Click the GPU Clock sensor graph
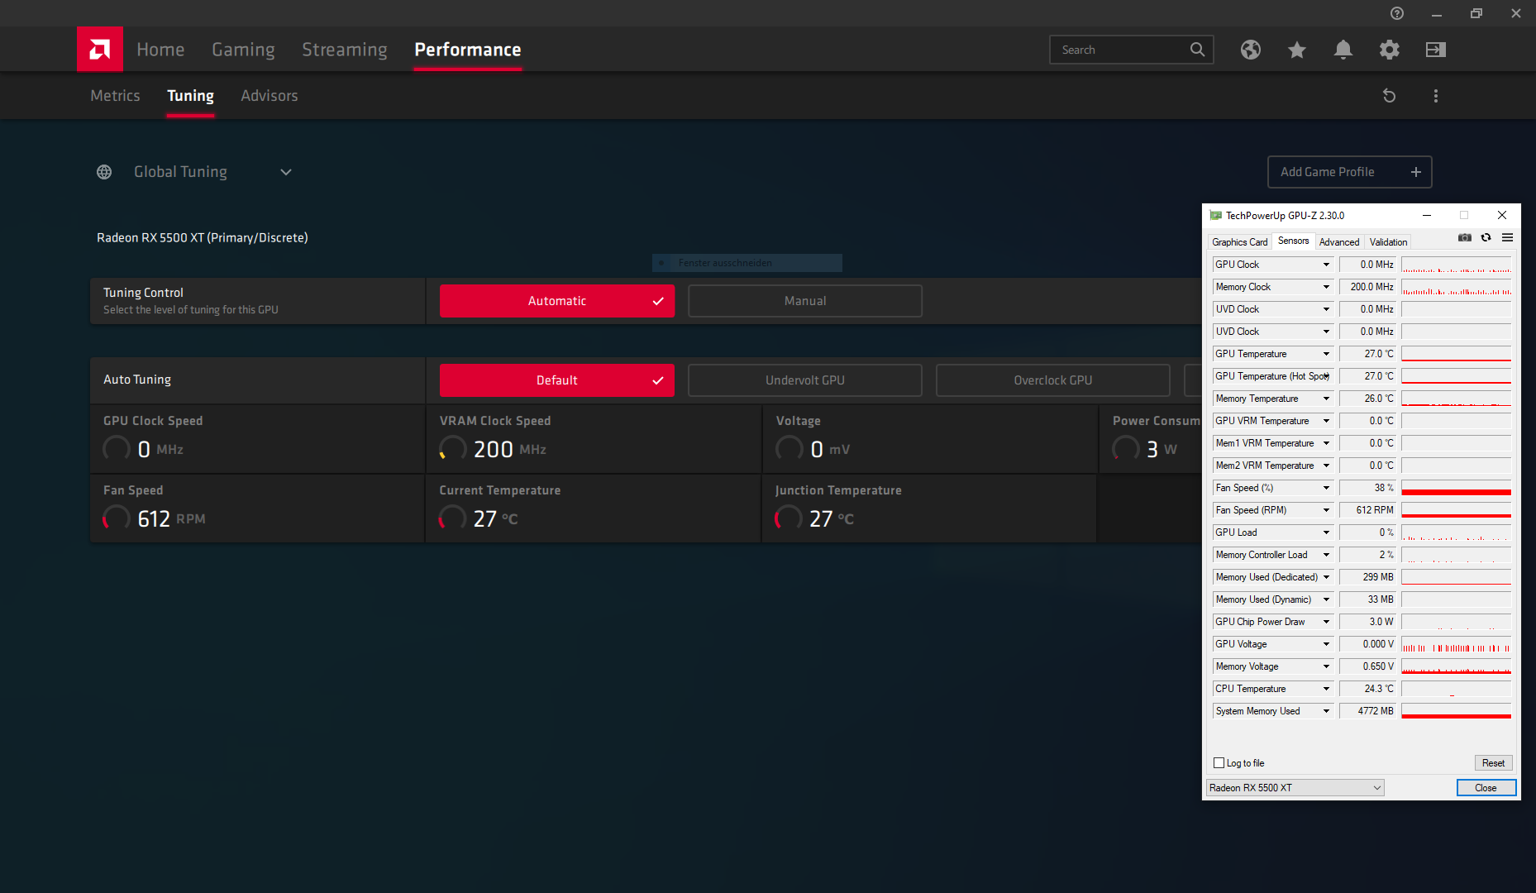1536x893 pixels. 1457,265
